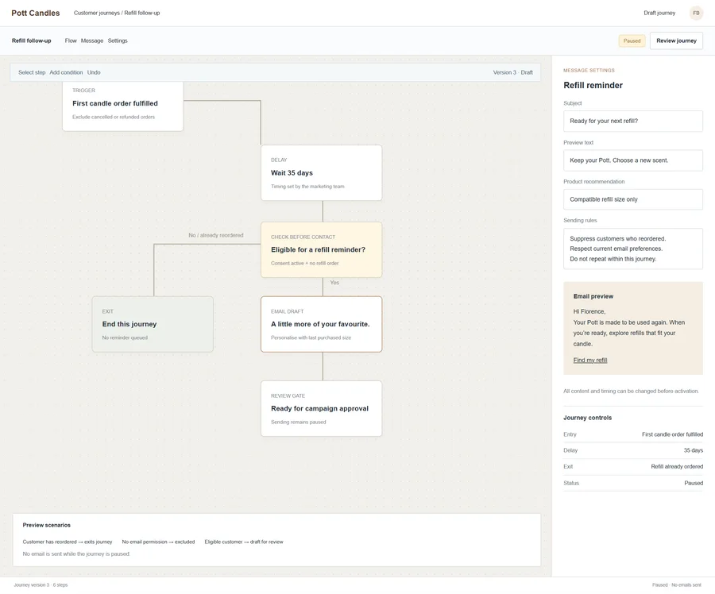
Task: Switch to the Flow tab
Action: tap(71, 40)
